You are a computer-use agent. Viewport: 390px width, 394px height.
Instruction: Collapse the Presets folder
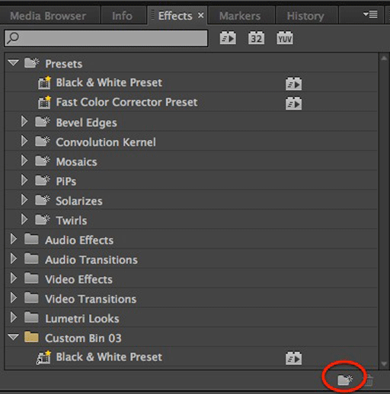pos(13,62)
